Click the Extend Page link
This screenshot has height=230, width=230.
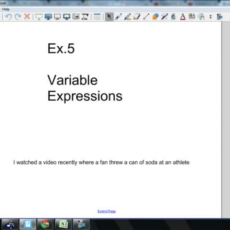pos(107,211)
